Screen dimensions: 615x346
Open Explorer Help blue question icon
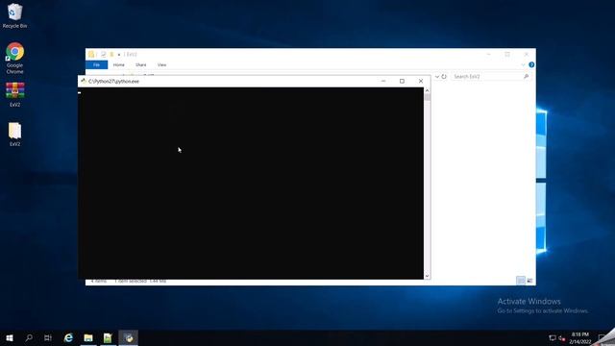coord(531,64)
